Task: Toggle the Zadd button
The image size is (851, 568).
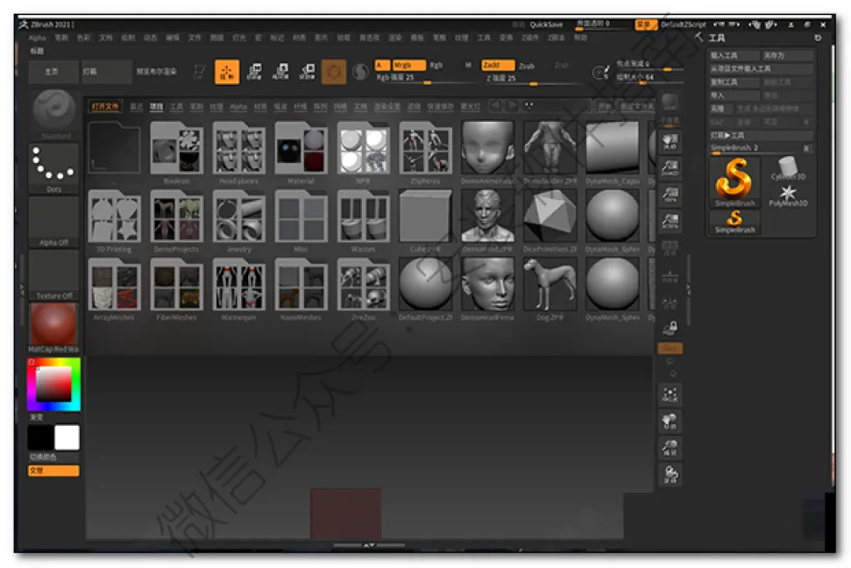Action: click(498, 65)
